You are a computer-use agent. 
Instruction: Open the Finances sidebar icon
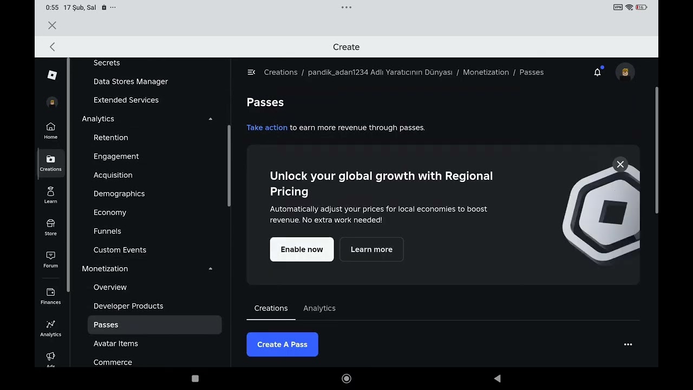(50, 296)
